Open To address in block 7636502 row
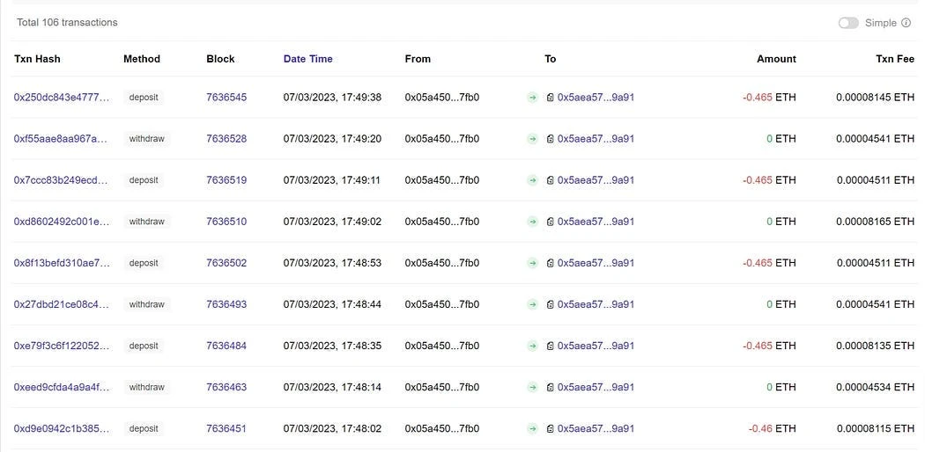Viewport: 925px width, 452px height. tap(596, 263)
